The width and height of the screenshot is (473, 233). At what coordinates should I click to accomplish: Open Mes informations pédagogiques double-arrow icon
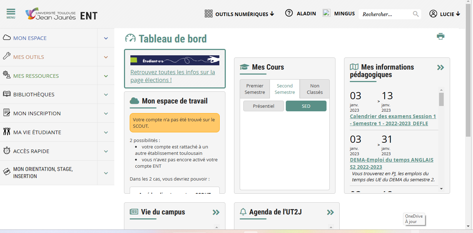pos(440,67)
